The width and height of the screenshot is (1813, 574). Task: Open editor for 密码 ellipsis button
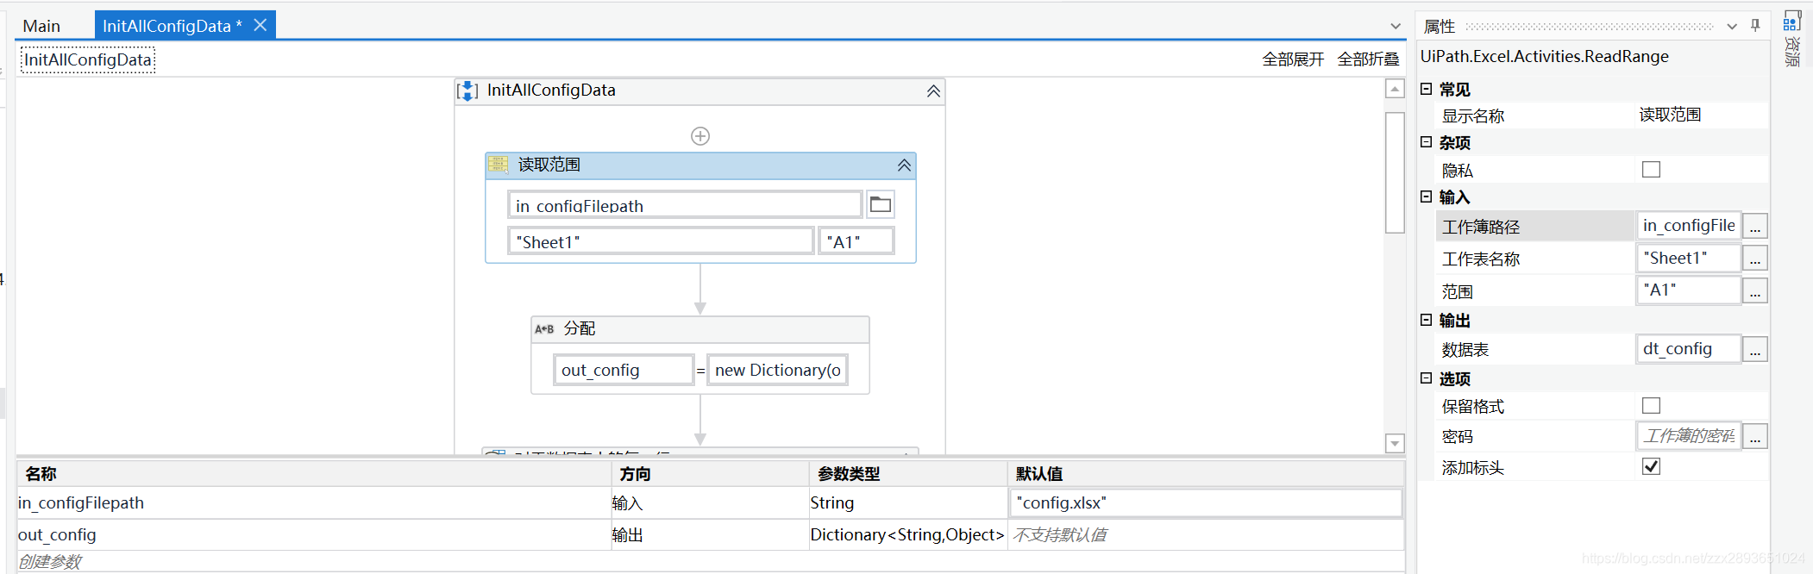(1755, 437)
